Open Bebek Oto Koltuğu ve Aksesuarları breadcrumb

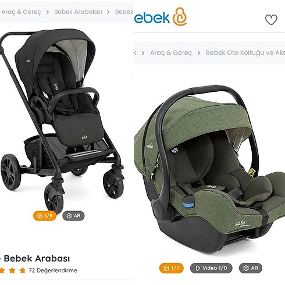[245, 53]
